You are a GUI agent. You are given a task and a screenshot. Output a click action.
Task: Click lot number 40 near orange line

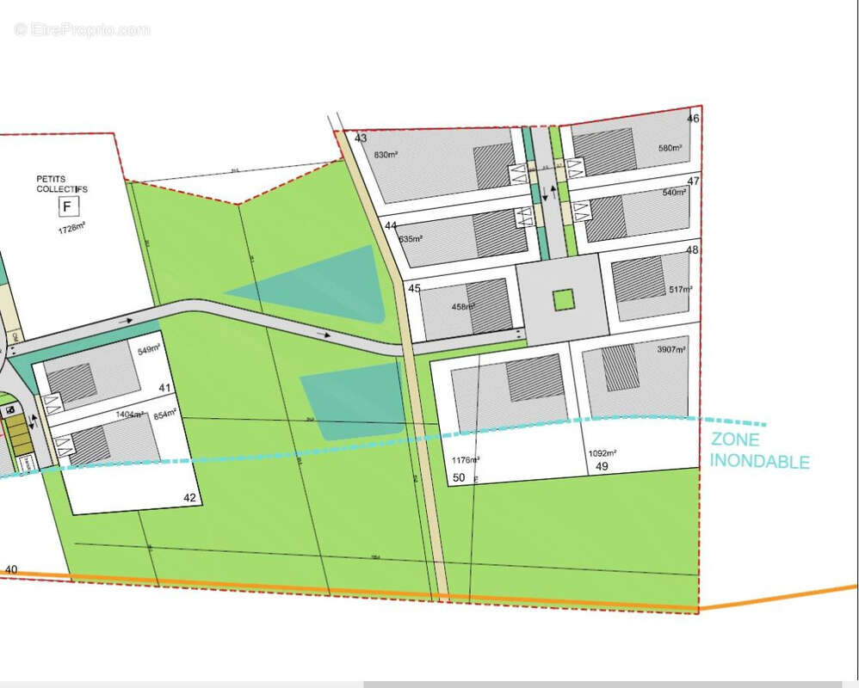click(x=11, y=569)
